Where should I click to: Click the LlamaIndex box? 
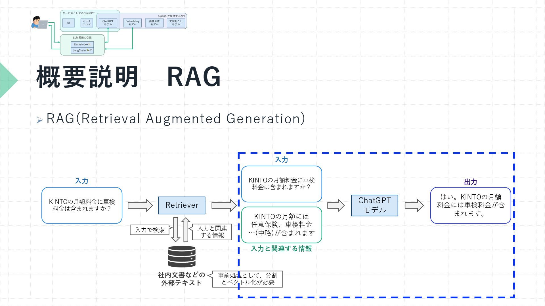click(82, 44)
